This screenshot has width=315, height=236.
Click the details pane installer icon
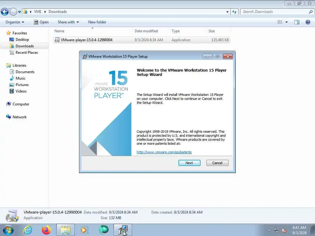point(12,216)
